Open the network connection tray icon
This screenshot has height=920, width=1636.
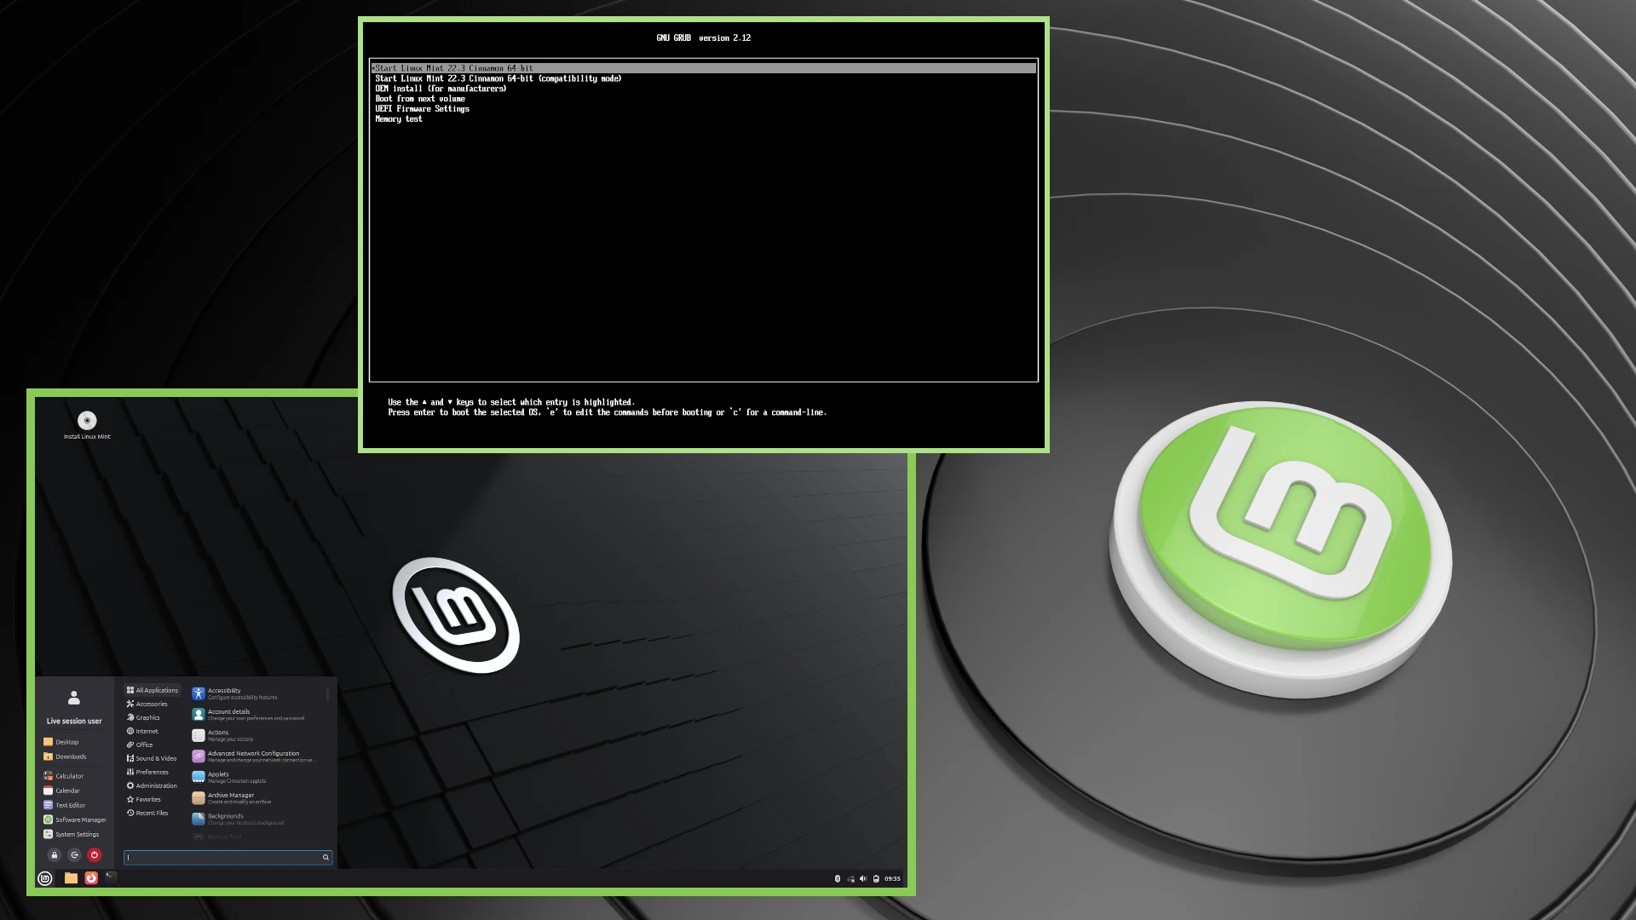[x=850, y=878]
